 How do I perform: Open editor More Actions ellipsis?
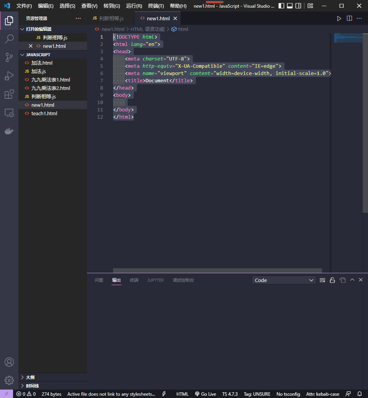(359, 18)
